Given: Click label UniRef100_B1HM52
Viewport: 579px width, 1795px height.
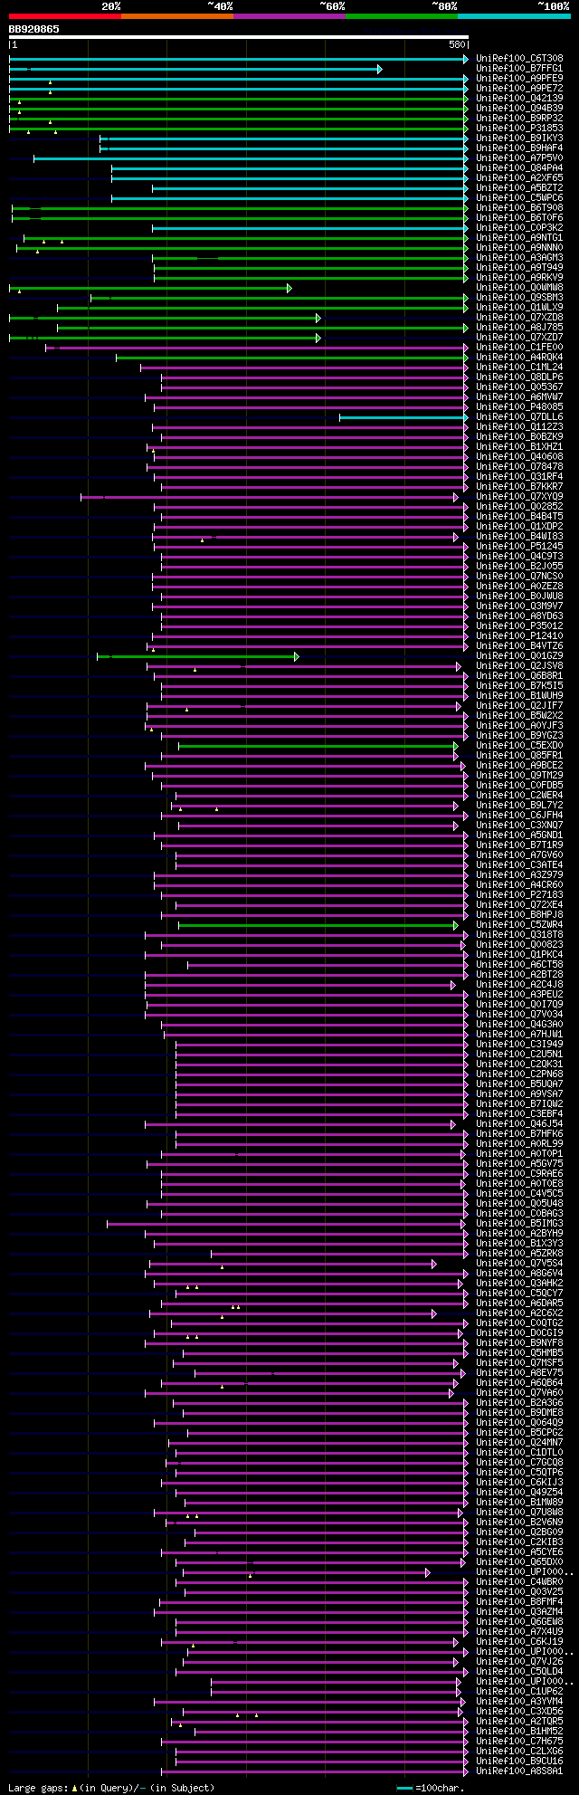Looking at the screenshot, I should point(519,1732).
